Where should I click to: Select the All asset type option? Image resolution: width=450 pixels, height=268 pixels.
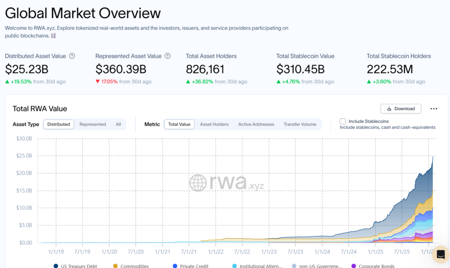coord(118,124)
